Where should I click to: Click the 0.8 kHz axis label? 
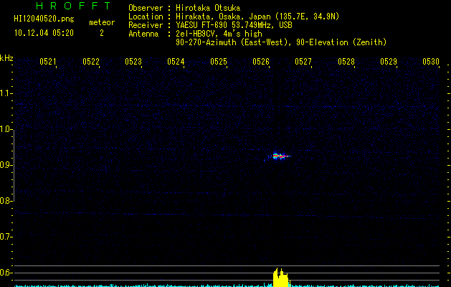pos(6,201)
